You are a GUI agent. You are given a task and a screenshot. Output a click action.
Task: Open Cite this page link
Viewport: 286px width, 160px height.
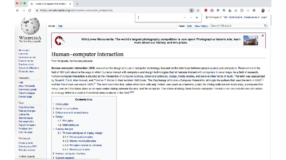25,132
